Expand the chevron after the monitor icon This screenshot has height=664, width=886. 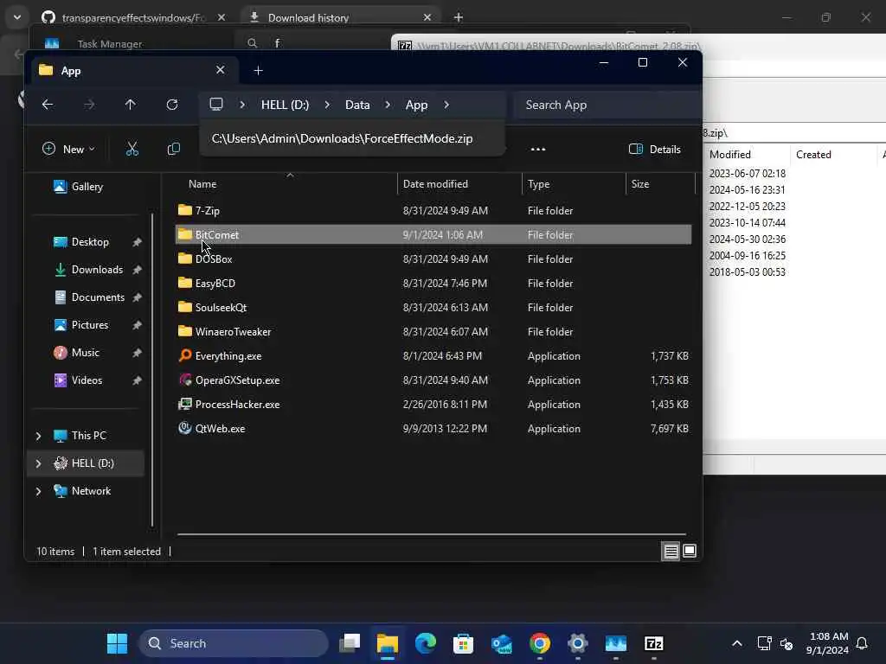[242, 105]
